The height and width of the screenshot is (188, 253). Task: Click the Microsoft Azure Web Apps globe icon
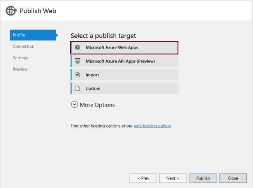point(77,48)
